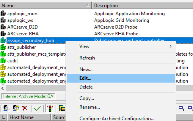Click the green checkmark toolbar icon
The height and width of the screenshot is (121, 193).
click(37, 108)
